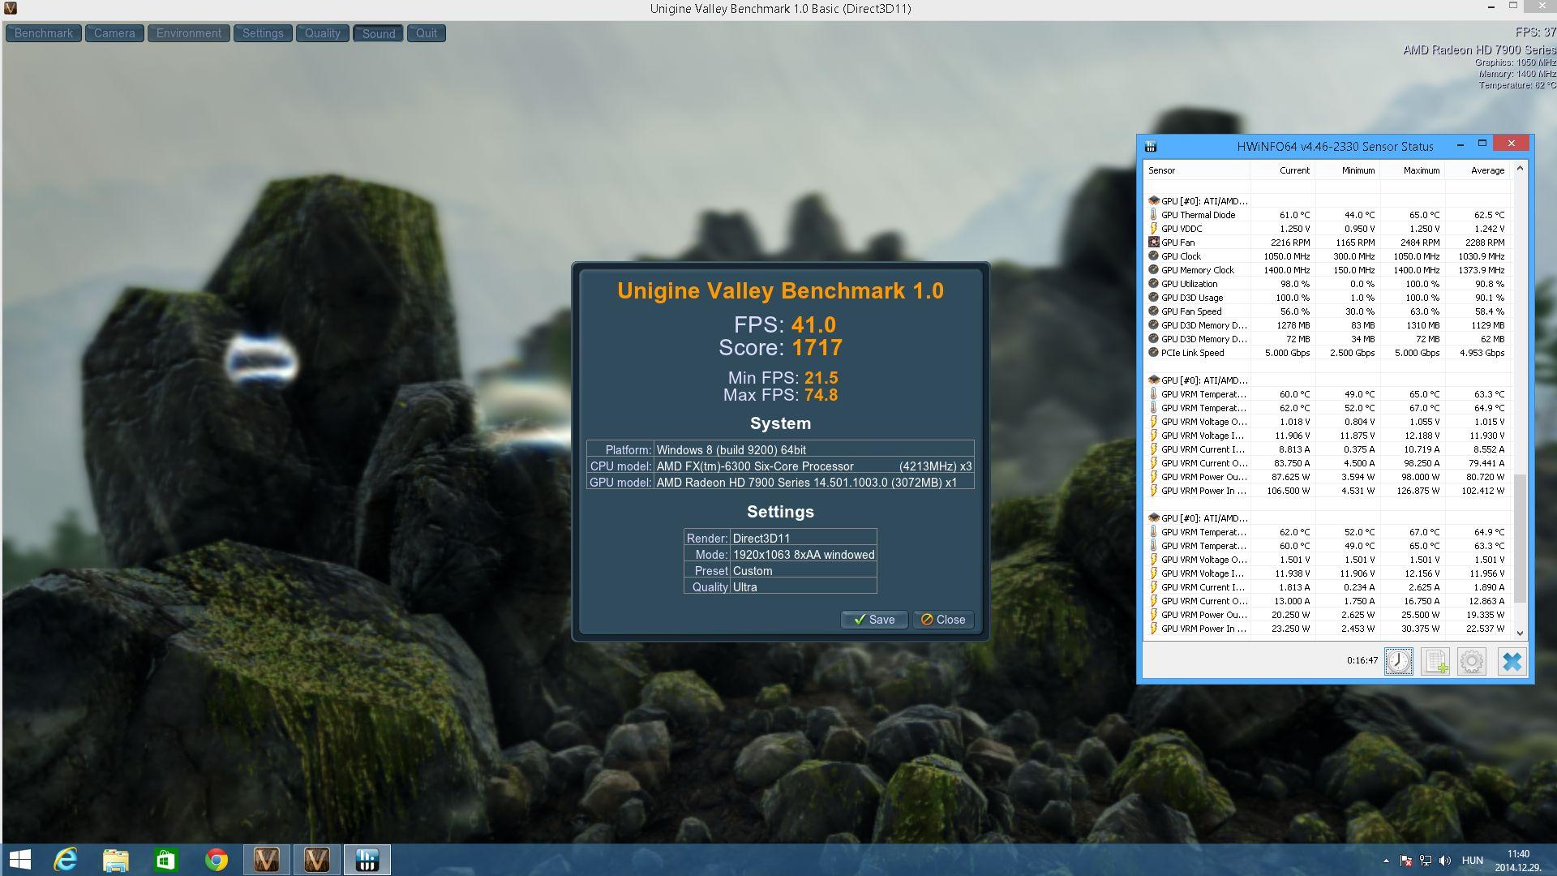Select VRM Power row showing 106.500 W
The image size is (1557, 876).
tap(1328, 491)
